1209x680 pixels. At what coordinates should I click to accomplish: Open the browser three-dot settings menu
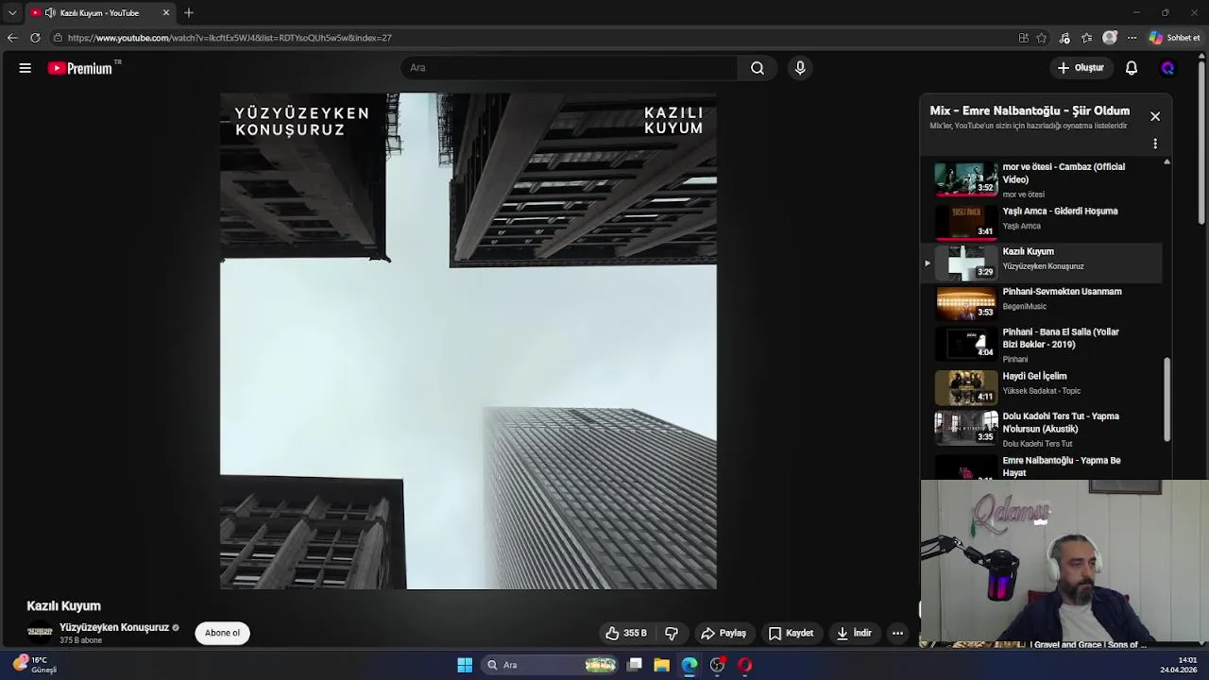click(x=1132, y=38)
